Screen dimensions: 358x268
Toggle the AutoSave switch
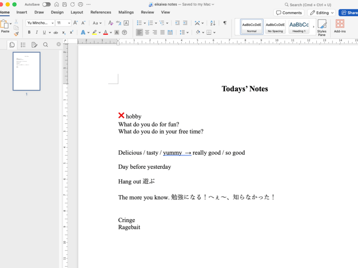47,4
